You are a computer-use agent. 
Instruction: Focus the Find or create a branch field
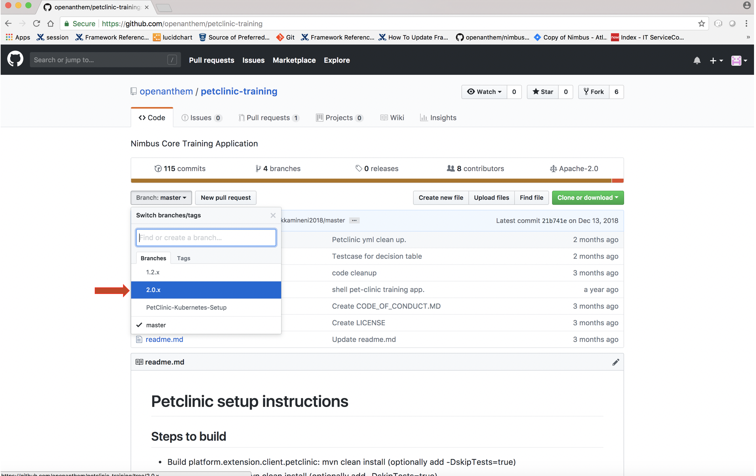206,238
